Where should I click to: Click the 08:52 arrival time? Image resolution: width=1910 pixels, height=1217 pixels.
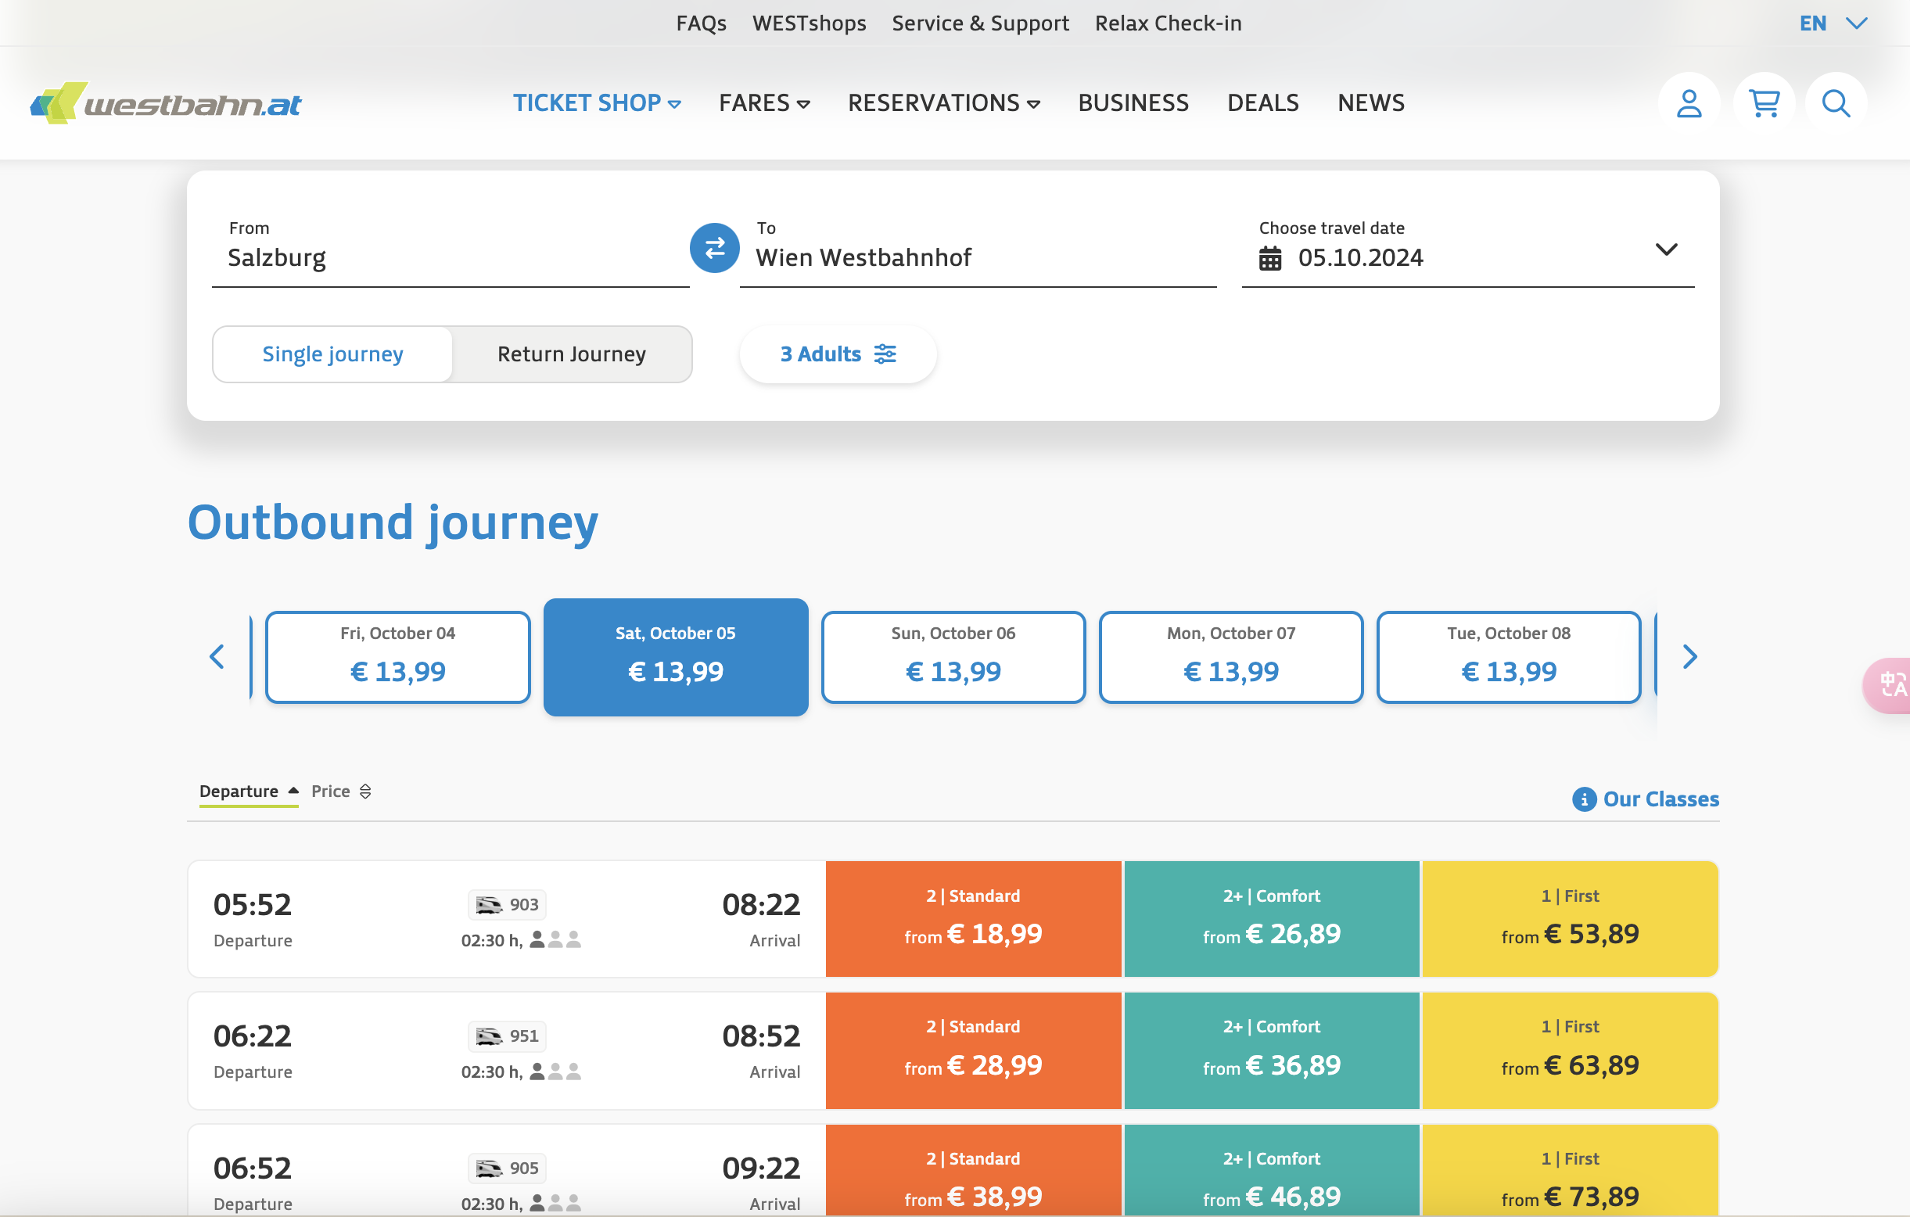point(761,1036)
